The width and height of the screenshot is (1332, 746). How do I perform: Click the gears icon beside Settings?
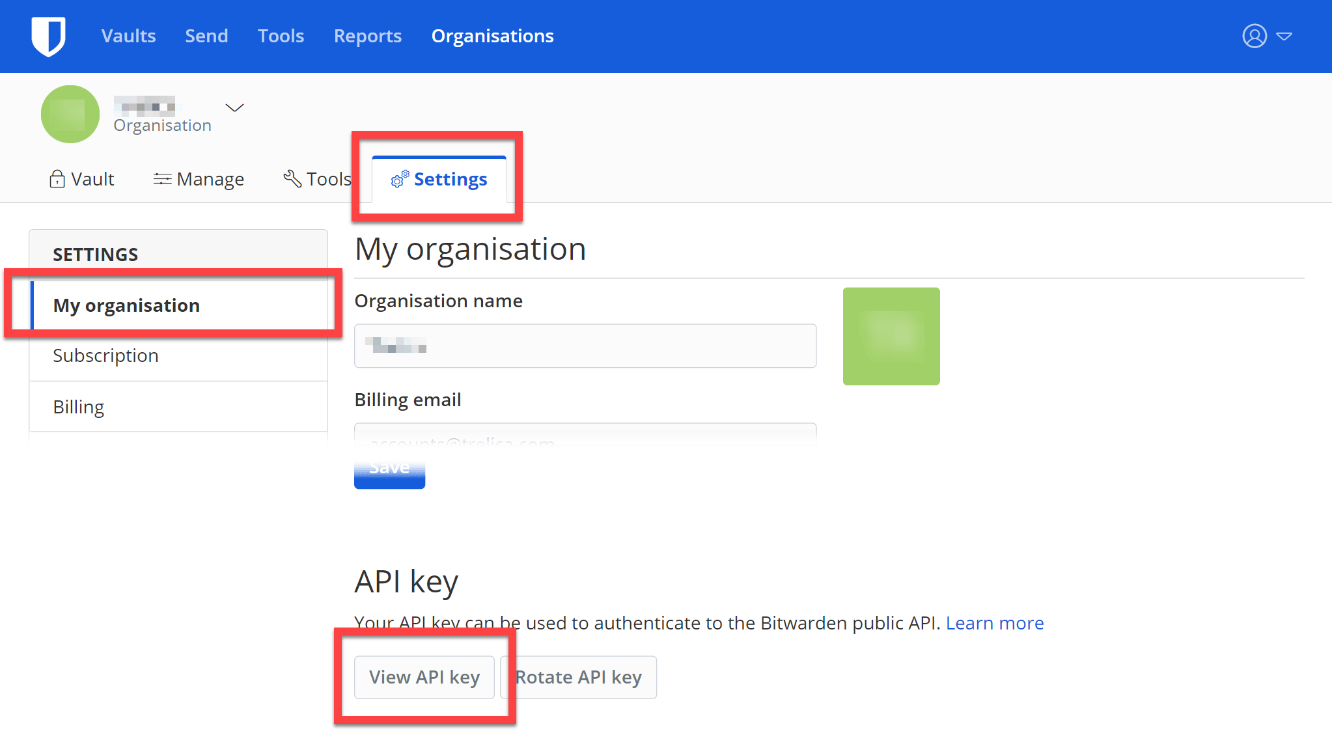(x=400, y=178)
